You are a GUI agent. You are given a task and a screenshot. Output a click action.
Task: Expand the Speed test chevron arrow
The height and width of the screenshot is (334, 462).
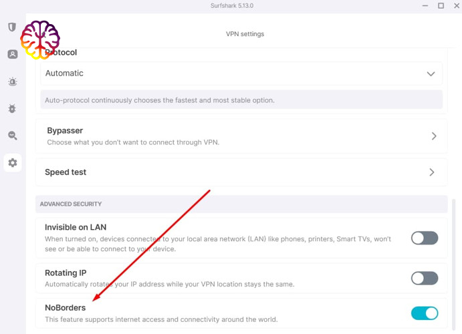(x=432, y=172)
